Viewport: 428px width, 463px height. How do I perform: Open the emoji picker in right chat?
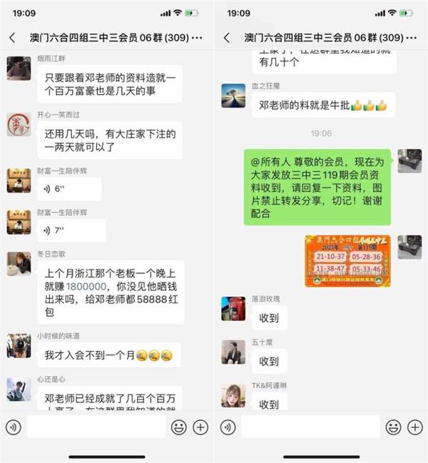[x=394, y=427]
